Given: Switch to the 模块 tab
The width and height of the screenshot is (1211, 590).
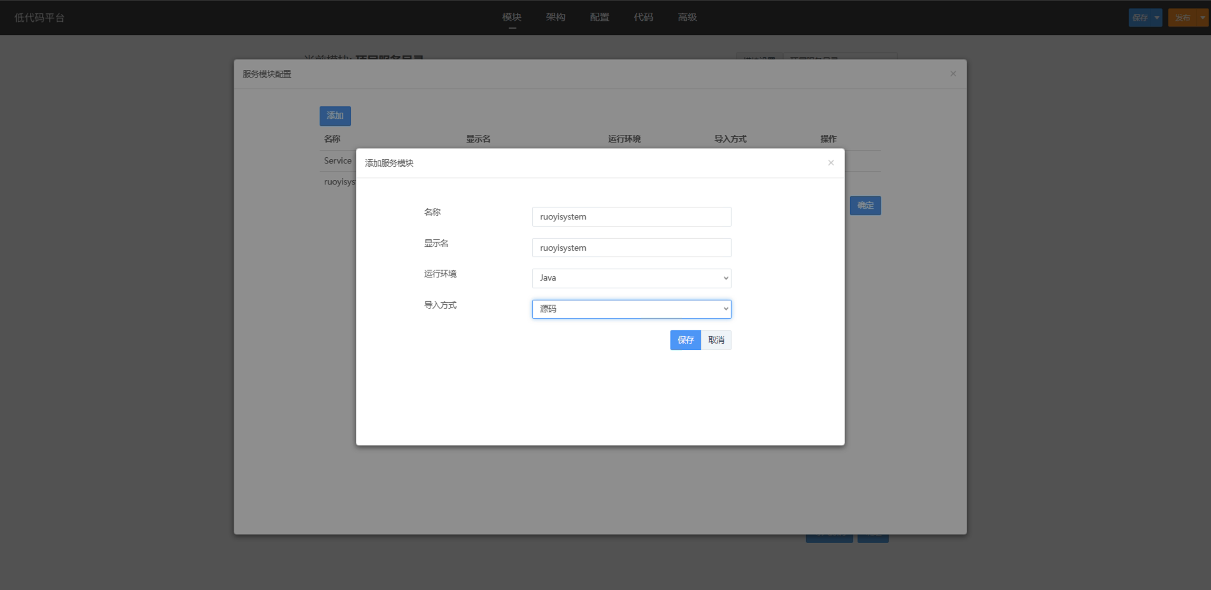Looking at the screenshot, I should click(x=511, y=17).
